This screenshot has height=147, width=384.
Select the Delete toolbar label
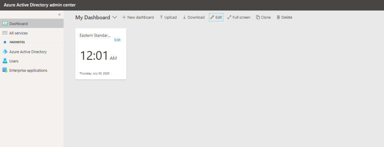[287, 17]
